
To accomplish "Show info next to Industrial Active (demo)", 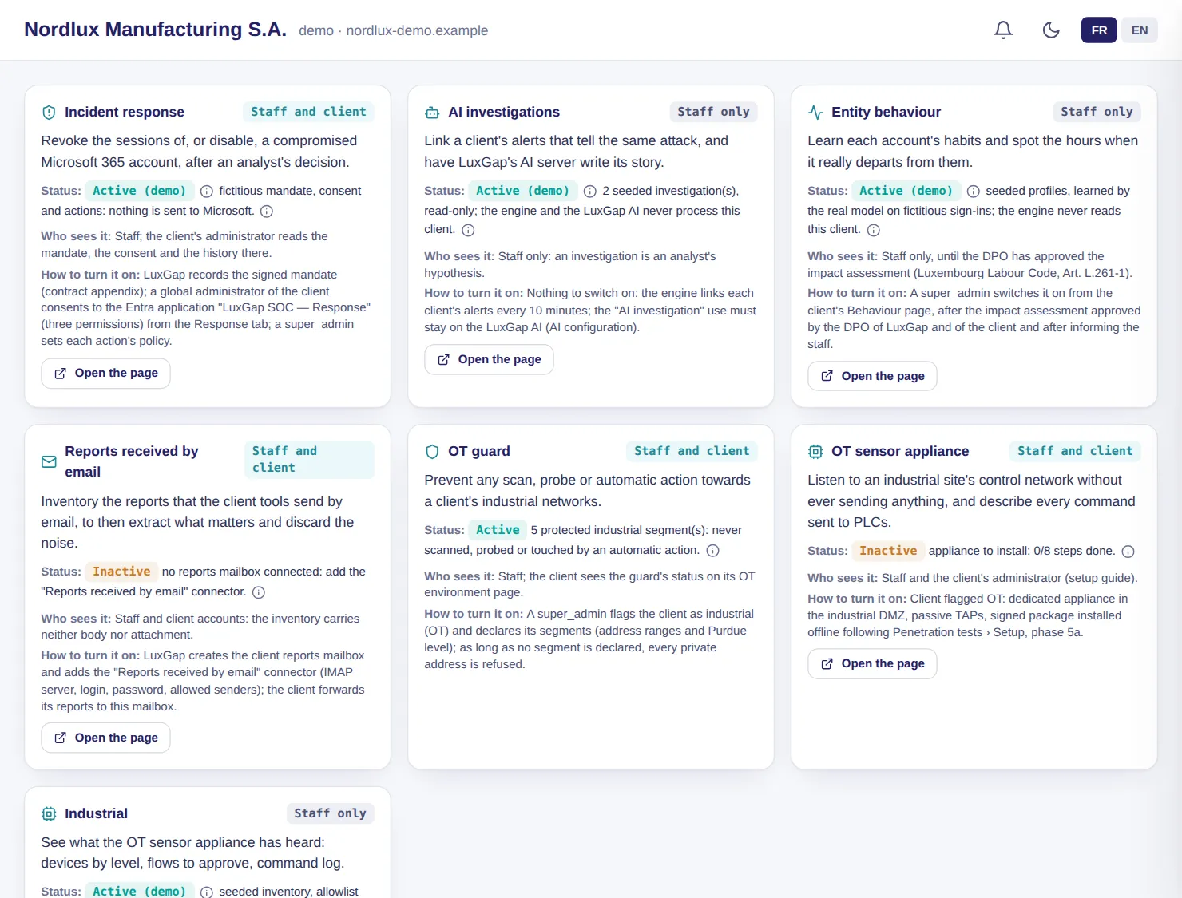I will pos(207,892).
